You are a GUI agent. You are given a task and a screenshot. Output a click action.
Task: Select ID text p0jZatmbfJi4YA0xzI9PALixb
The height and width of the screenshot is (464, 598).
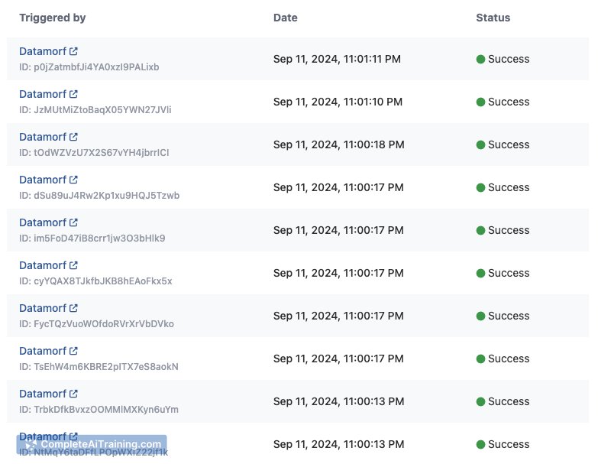coord(96,67)
